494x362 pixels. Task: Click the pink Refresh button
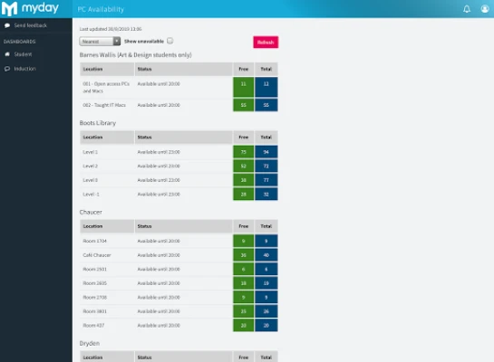tap(266, 43)
